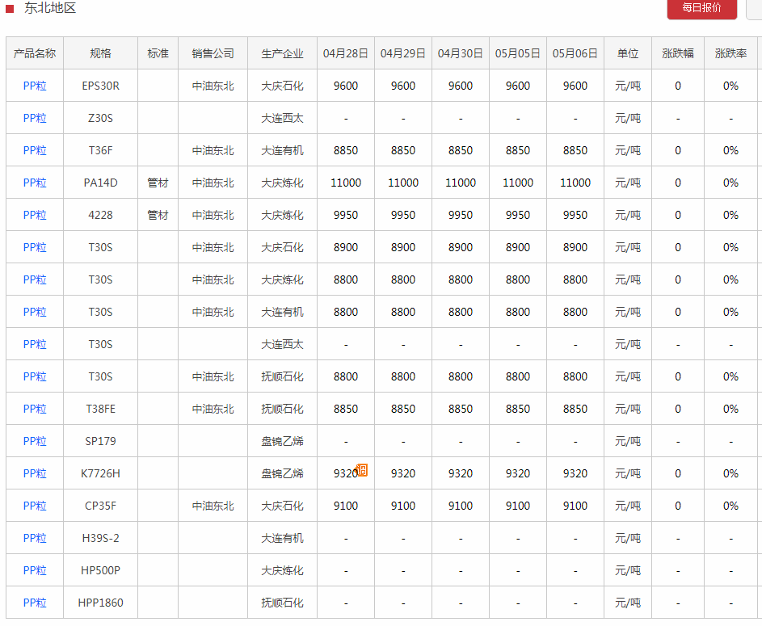Open PP粒 link in 4228 row
The height and width of the screenshot is (626, 762).
pyautogui.click(x=35, y=215)
